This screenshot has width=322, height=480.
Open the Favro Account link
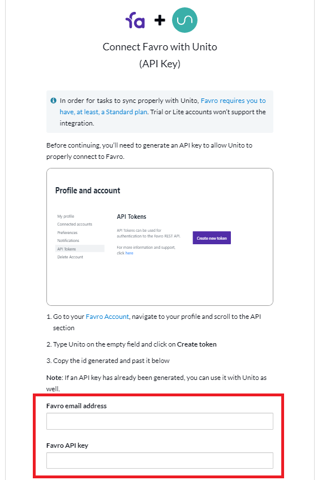(107, 317)
